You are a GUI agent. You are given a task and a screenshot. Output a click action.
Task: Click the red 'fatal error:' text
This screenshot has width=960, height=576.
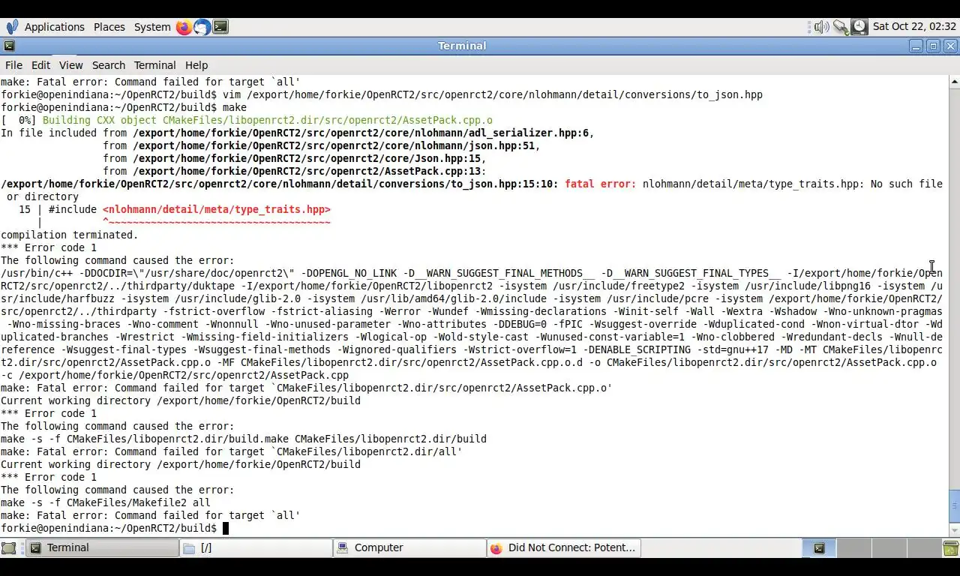[600, 184]
